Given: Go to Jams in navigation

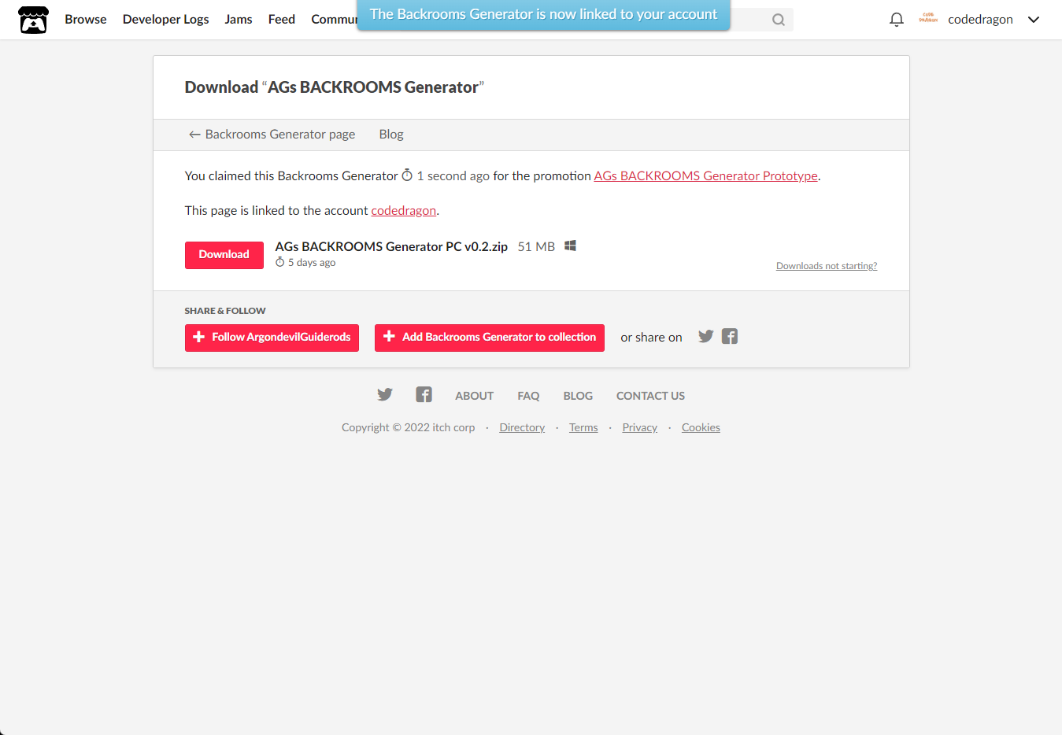Looking at the screenshot, I should click(239, 20).
